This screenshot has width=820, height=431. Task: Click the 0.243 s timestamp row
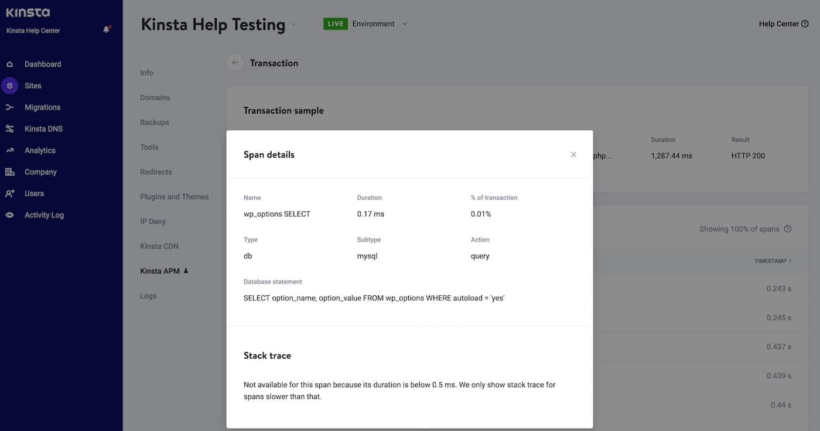779,289
